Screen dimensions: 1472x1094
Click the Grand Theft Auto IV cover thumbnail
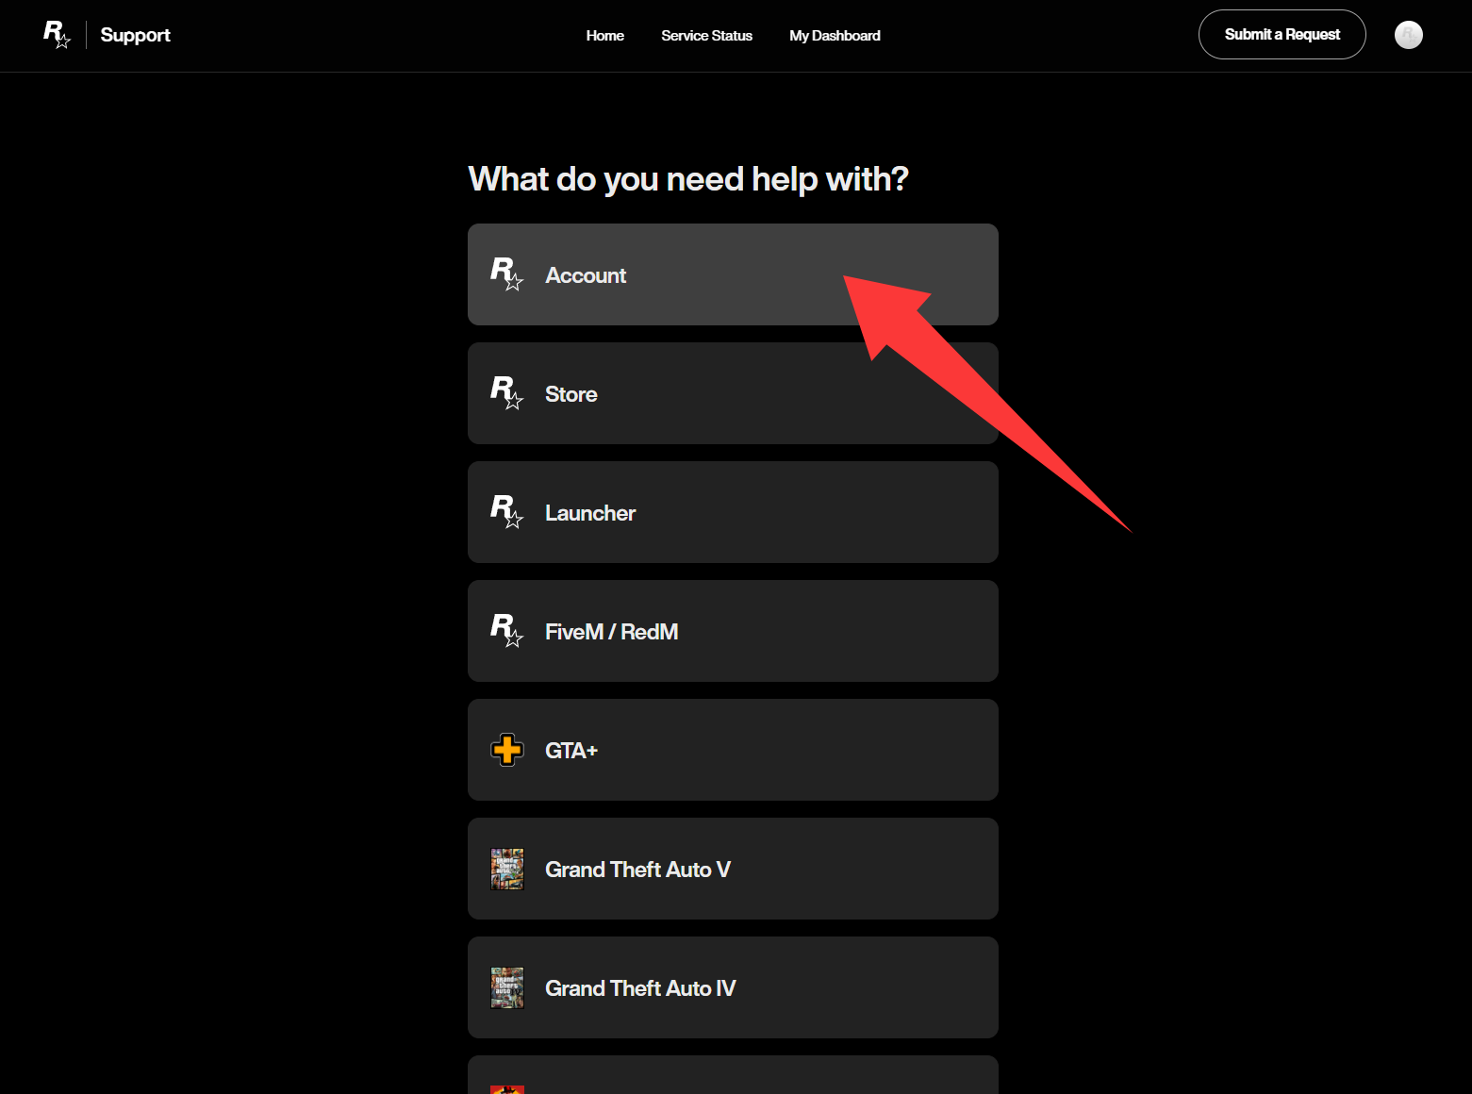pos(506,987)
